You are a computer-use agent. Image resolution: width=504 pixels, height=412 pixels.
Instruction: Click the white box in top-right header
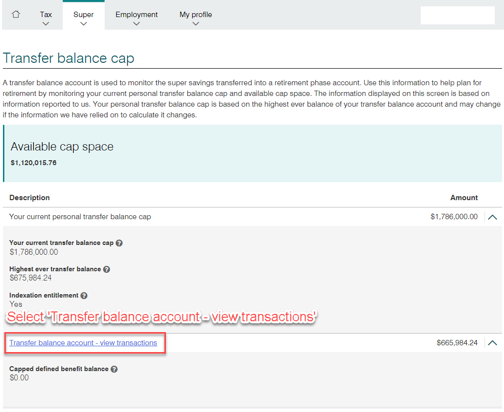click(457, 16)
